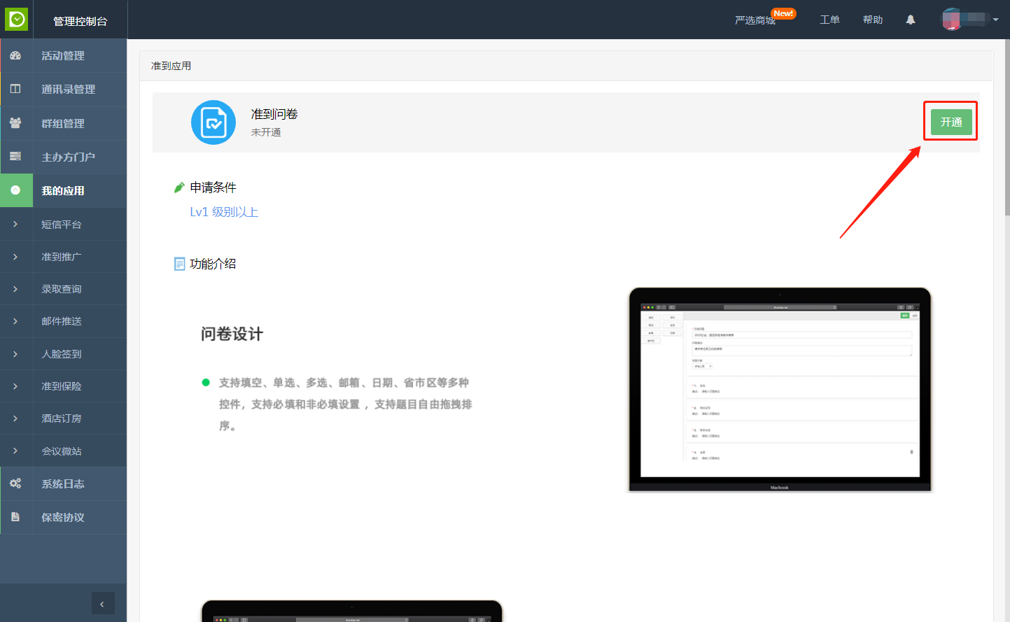Select the 群组管理 people icon

pyautogui.click(x=15, y=123)
